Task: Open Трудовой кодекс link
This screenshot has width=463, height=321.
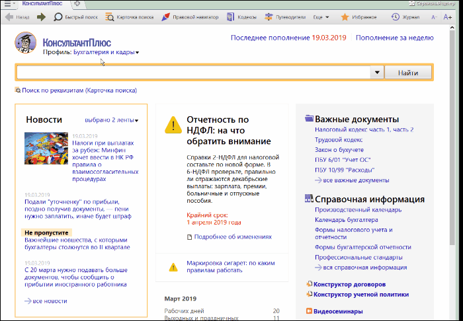Action: point(339,140)
